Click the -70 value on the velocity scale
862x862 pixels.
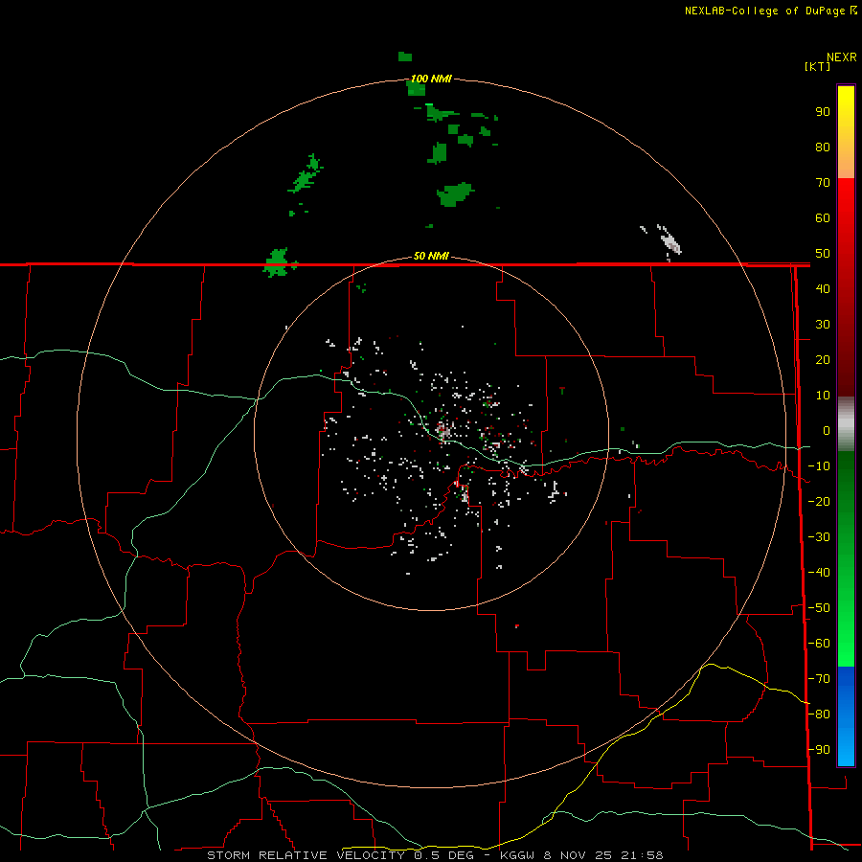point(819,678)
